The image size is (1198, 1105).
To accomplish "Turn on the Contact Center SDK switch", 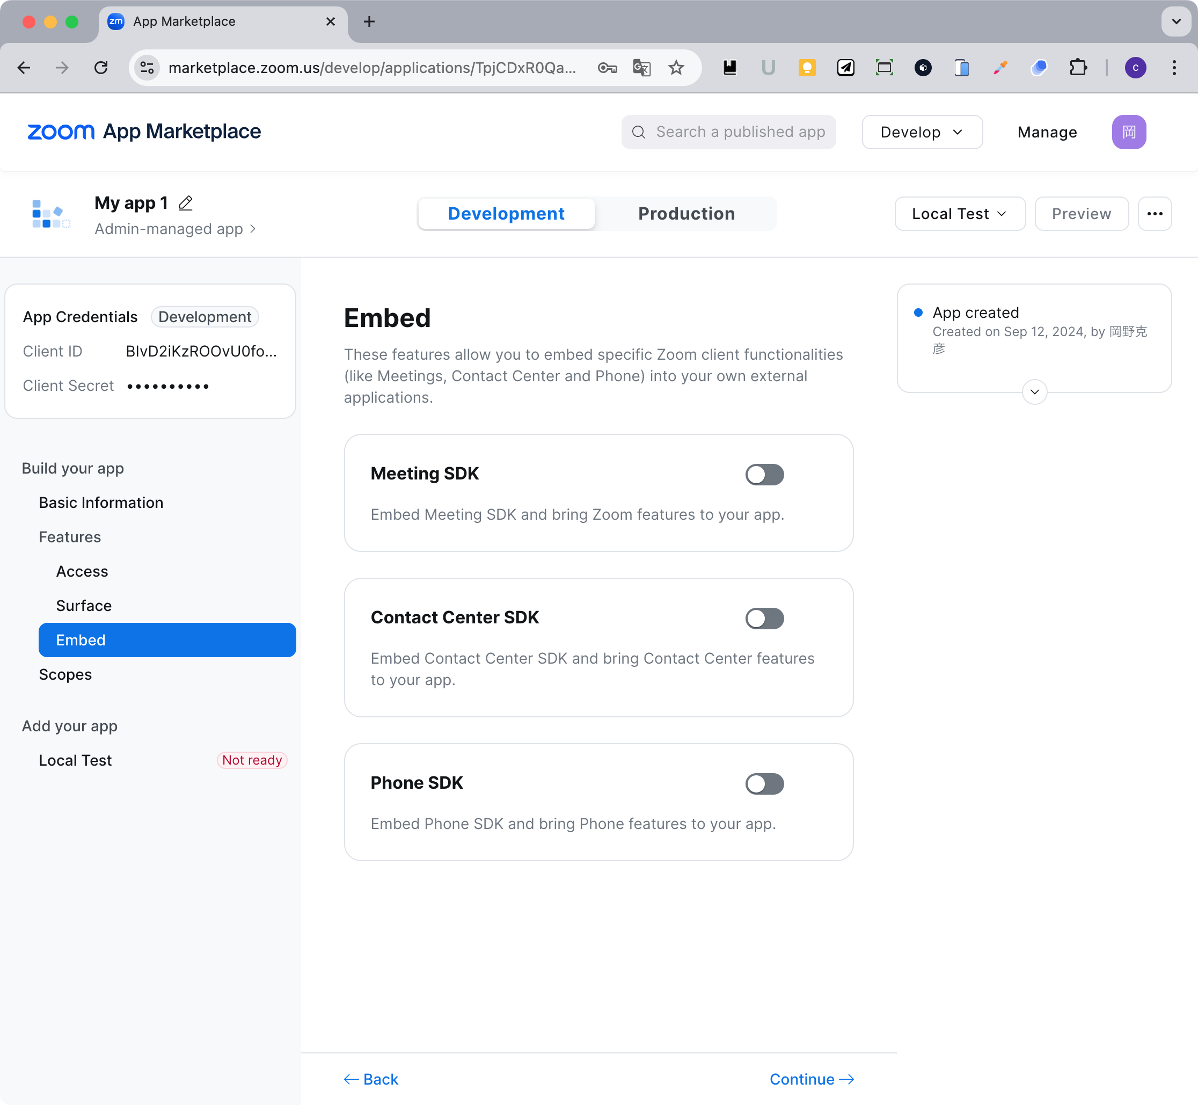I will tap(764, 619).
